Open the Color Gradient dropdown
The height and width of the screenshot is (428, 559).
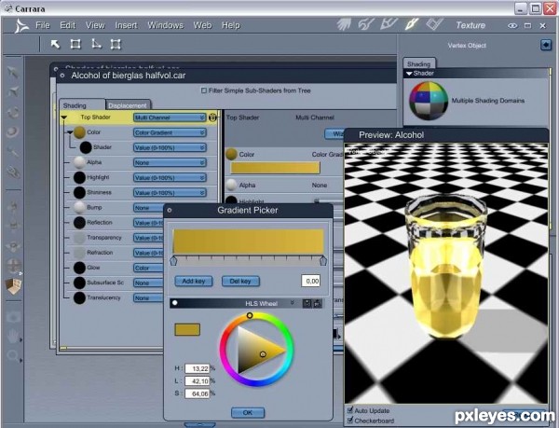tap(170, 132)
